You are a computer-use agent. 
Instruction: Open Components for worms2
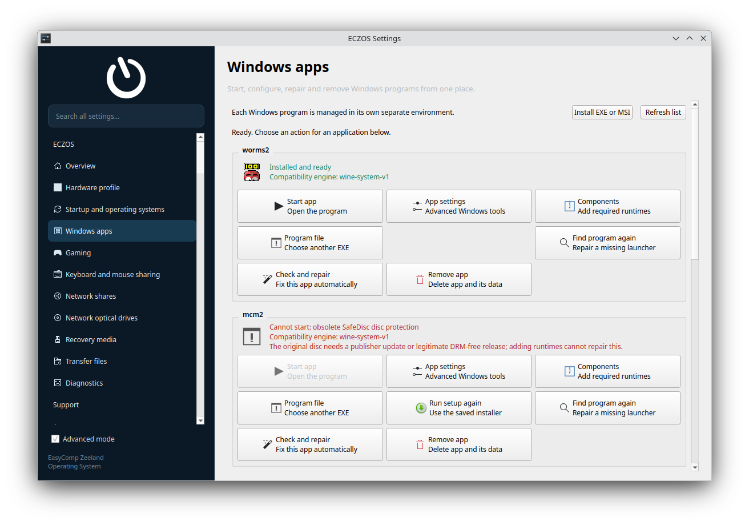(607, 206)
